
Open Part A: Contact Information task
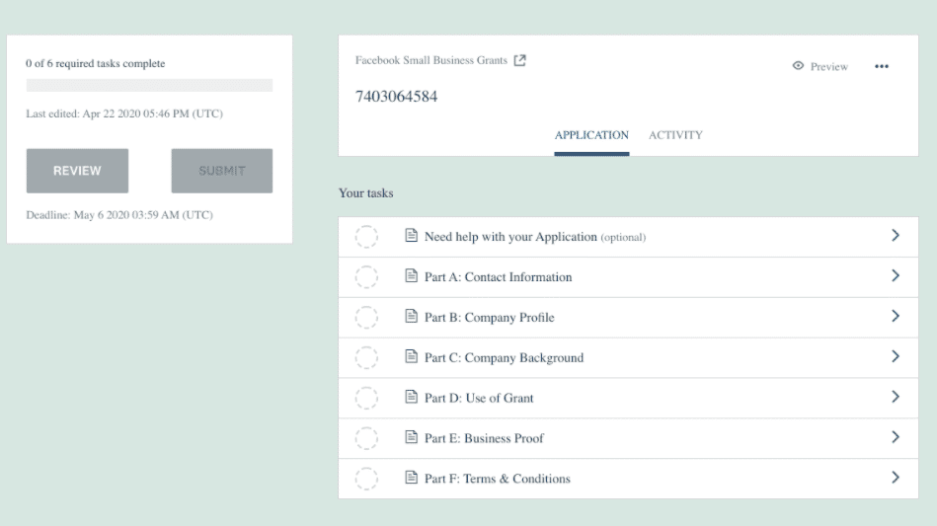pyautogui.click(x=628, y=277)
